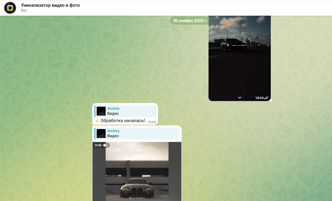332x201 pixels.
Task: Click reply thumbnail in the second Andrey quote
Action: click(x=101, y=134)
